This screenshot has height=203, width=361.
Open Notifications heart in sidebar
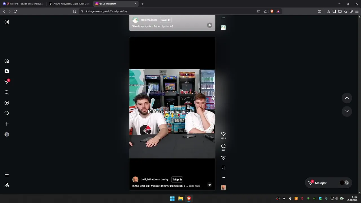point(7,113)
